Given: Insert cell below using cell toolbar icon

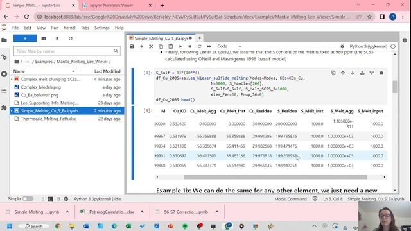Looking at the screenshot, I should click(x=372, y=73).
